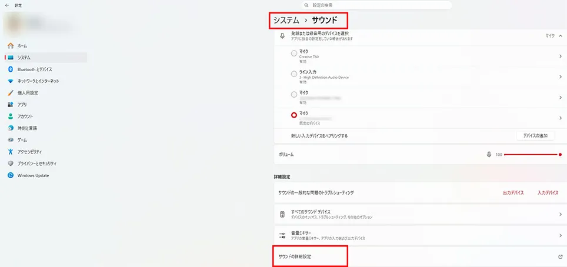This screenshot has height=267, width=567.
Task: Open Bluetooth とデバイス icon
Action: click(11, 69)
